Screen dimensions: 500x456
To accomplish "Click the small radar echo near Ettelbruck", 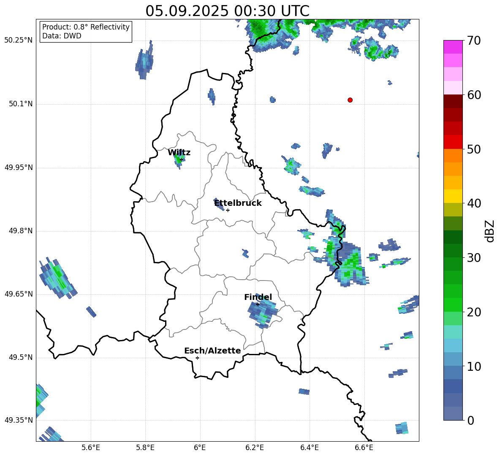I will click(x=219, y=205).
